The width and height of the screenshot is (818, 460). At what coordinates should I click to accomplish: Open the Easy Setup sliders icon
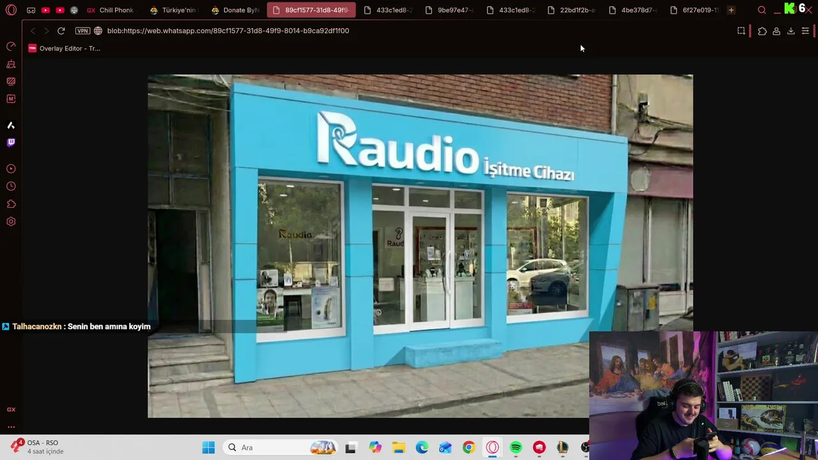click(805, 31)
